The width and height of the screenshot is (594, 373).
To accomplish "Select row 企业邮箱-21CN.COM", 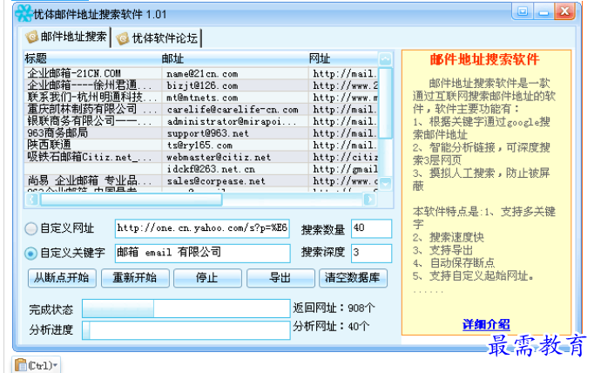I will pyautogui.click(x=201, y=73).
